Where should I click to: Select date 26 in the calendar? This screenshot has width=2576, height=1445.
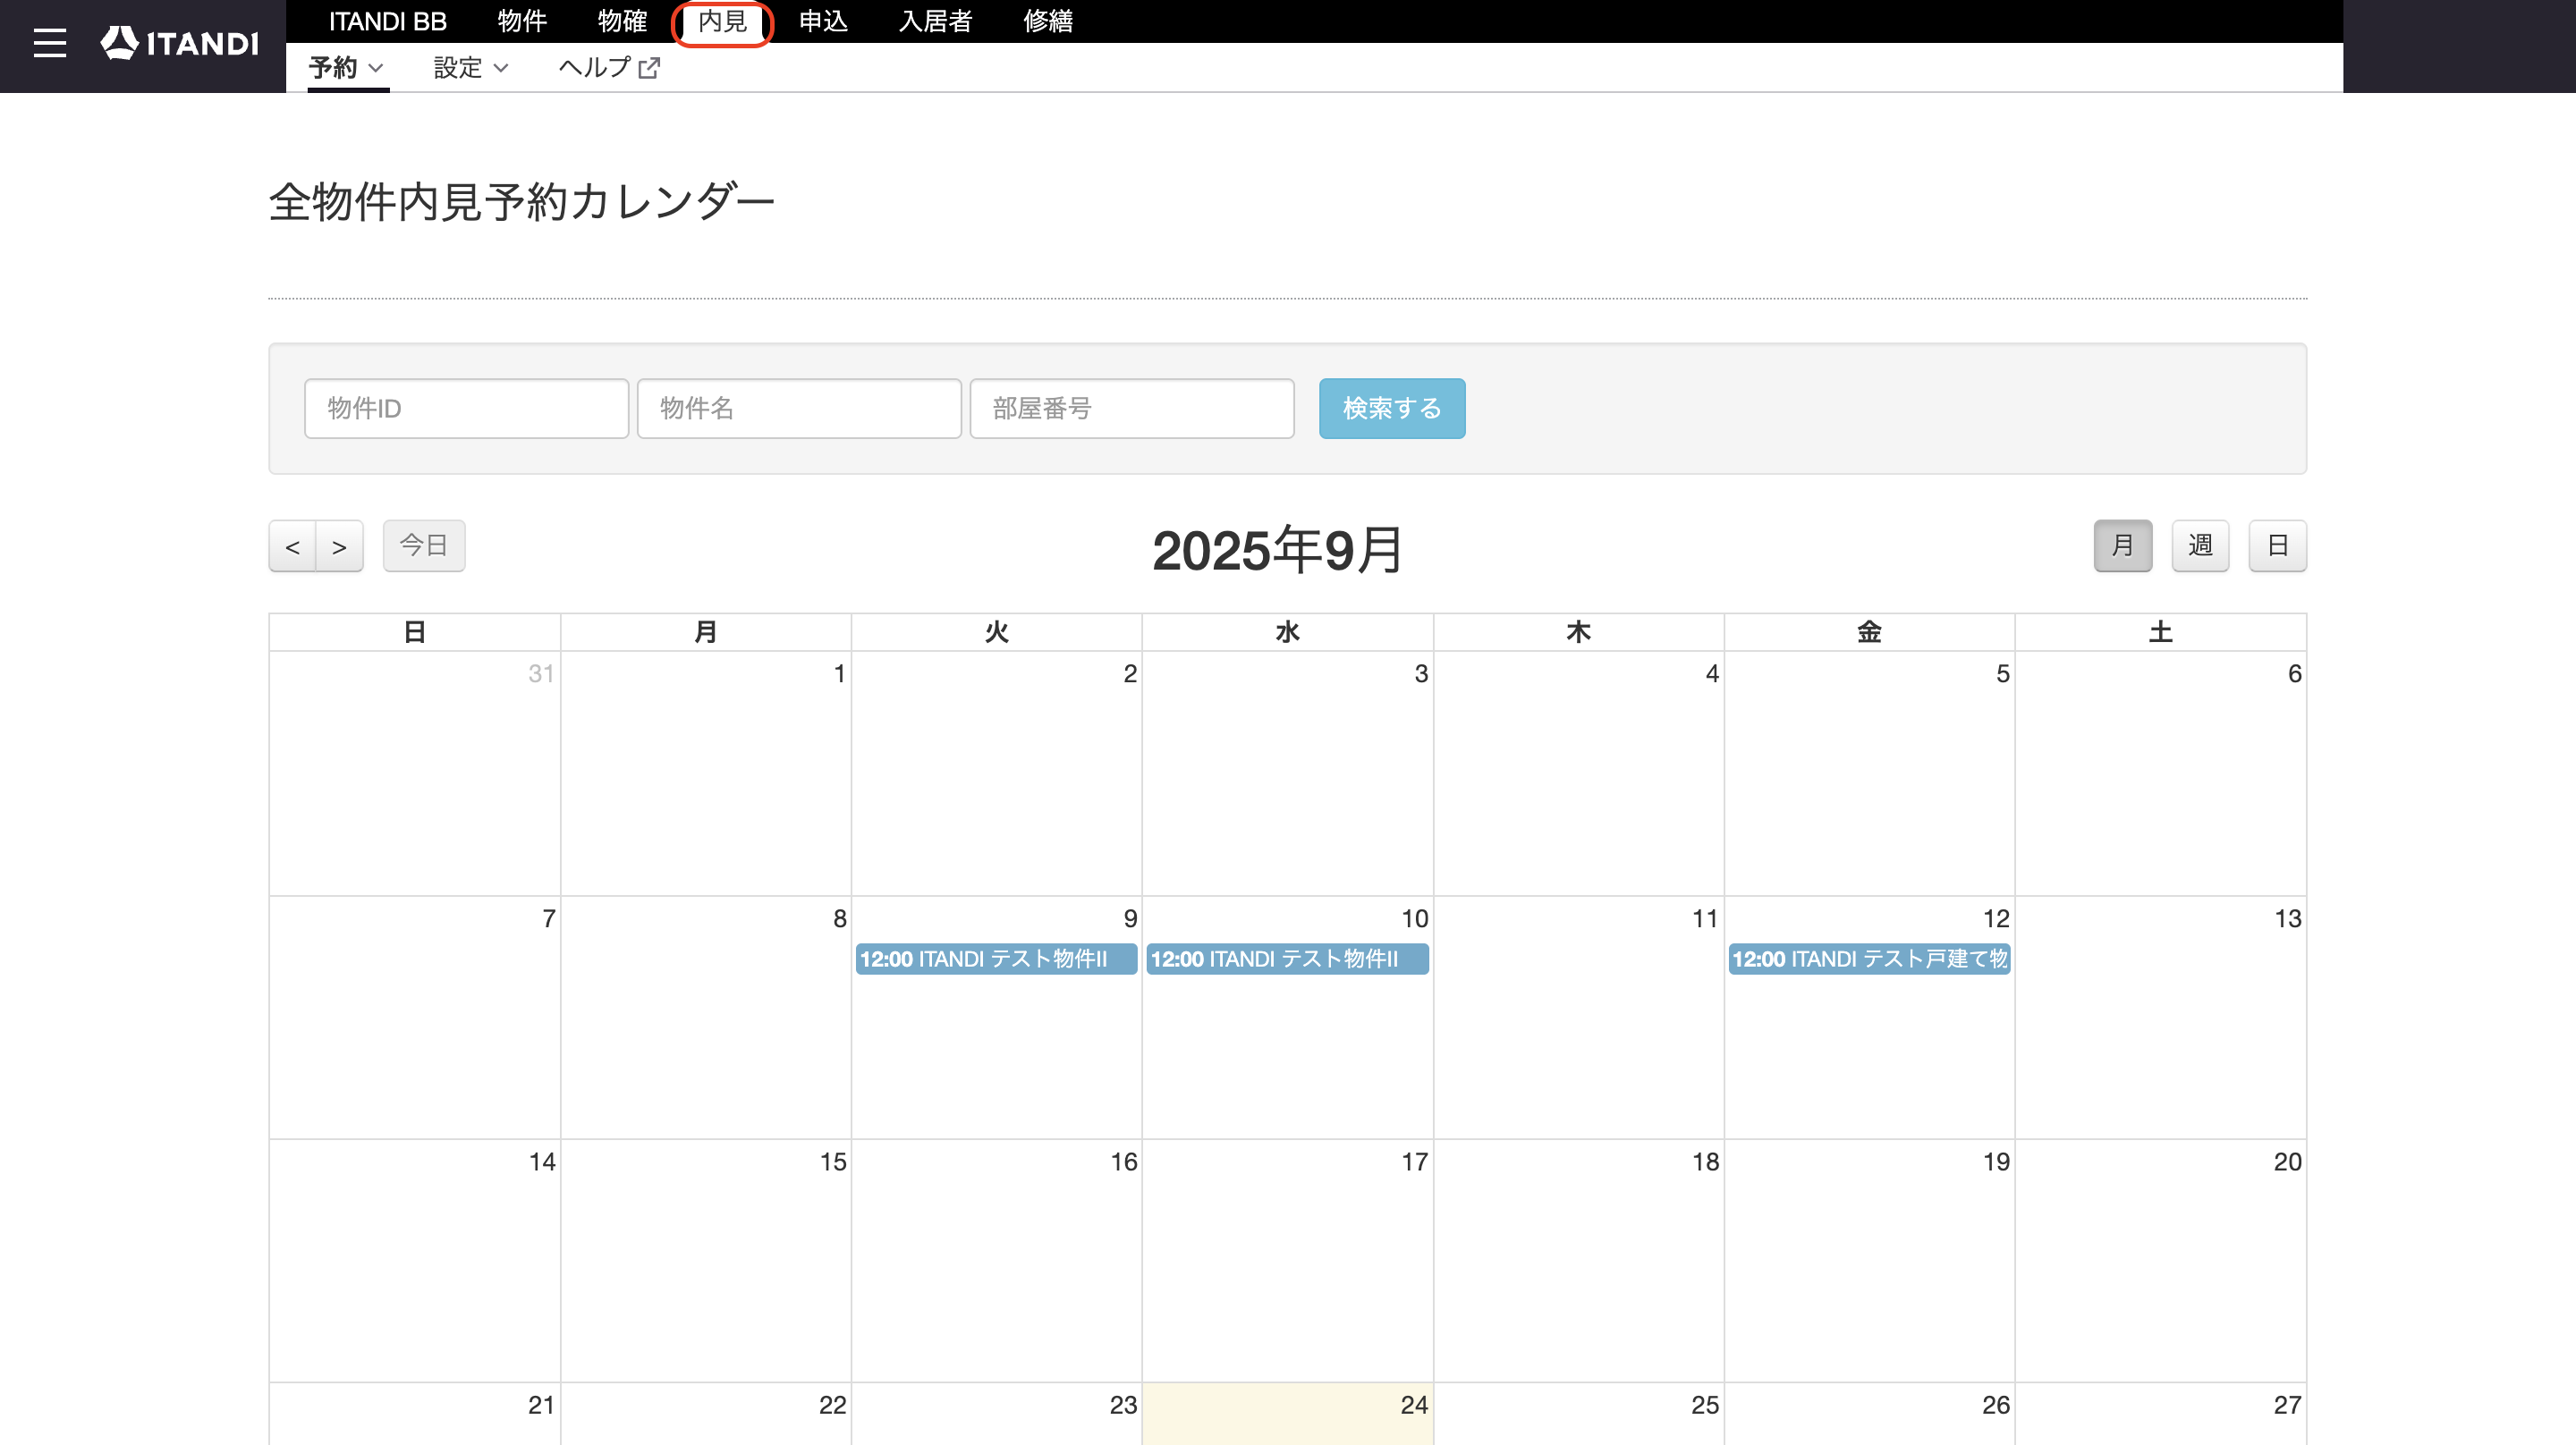pos(1996,1405)
